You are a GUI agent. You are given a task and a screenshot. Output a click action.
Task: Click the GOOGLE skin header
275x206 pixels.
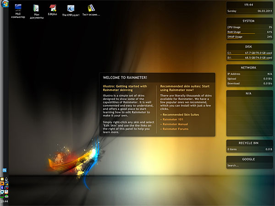248,159
